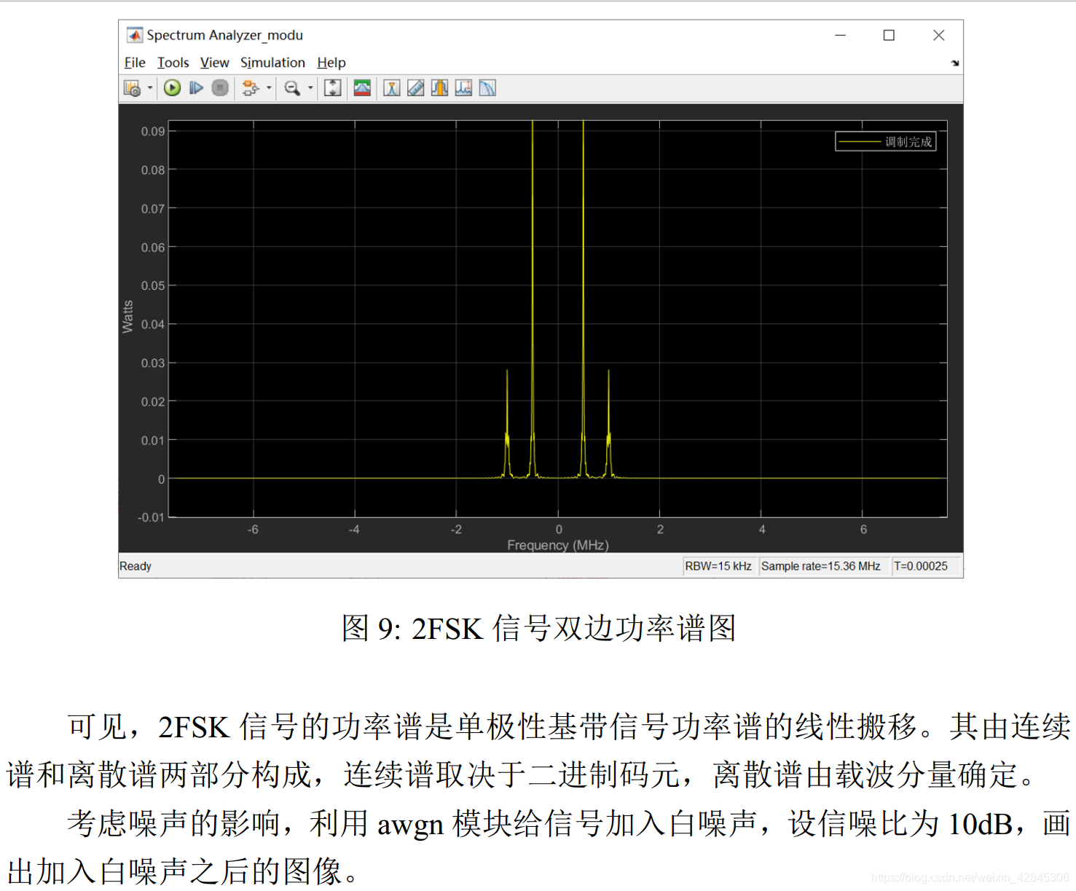The height and width of the screenshot is (891, 1076).
Task: Enable the peak finder measurement
Action: [392, 88]
